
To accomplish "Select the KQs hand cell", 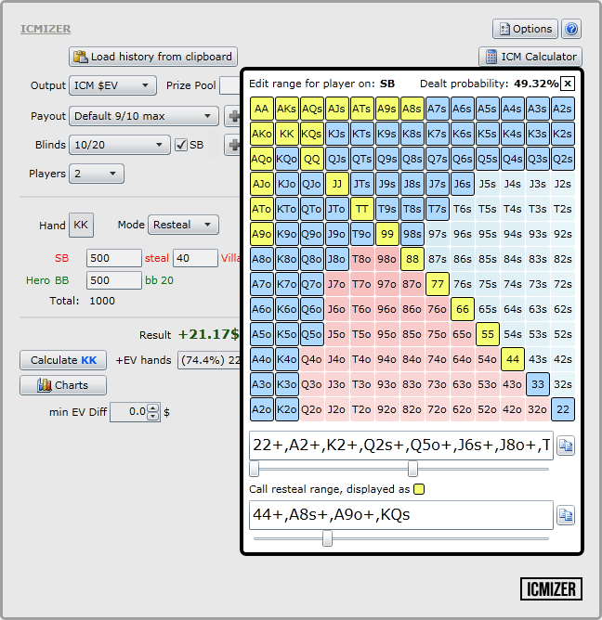I will [312, 134].
